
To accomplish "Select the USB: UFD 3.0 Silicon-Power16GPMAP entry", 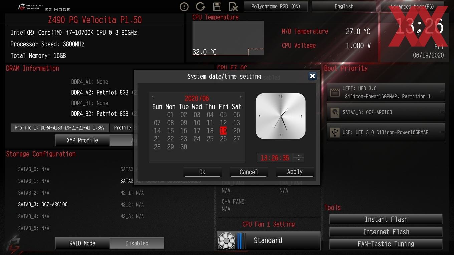I will 386,132.
